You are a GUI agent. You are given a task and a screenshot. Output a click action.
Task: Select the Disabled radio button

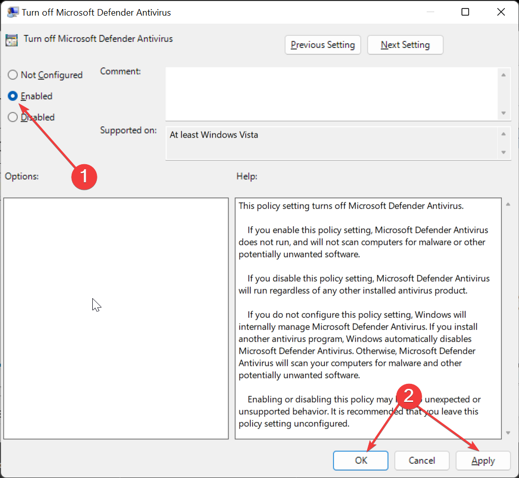[13, 117]
